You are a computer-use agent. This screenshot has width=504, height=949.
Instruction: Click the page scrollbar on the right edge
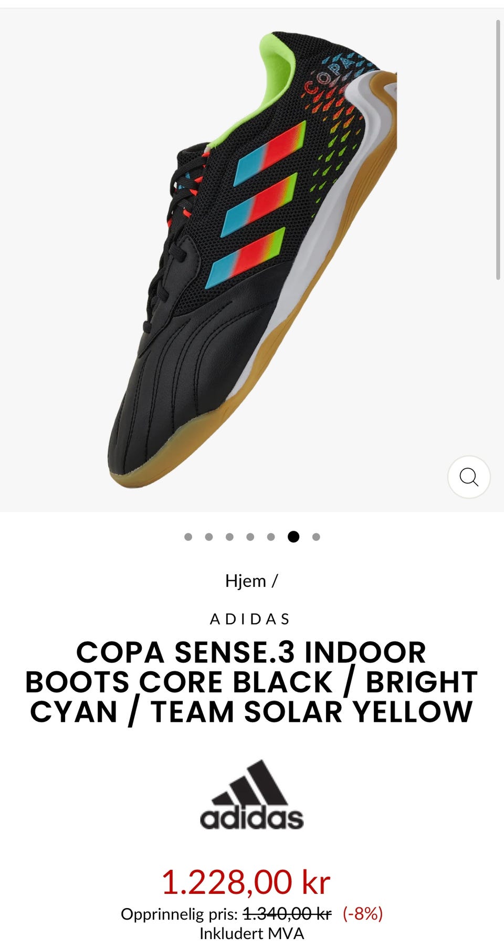(x=498, y=150)
